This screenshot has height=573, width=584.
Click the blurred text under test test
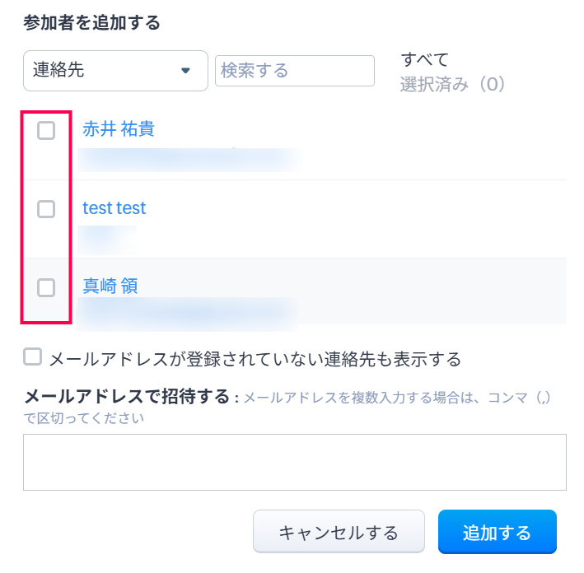click(107, 235)
